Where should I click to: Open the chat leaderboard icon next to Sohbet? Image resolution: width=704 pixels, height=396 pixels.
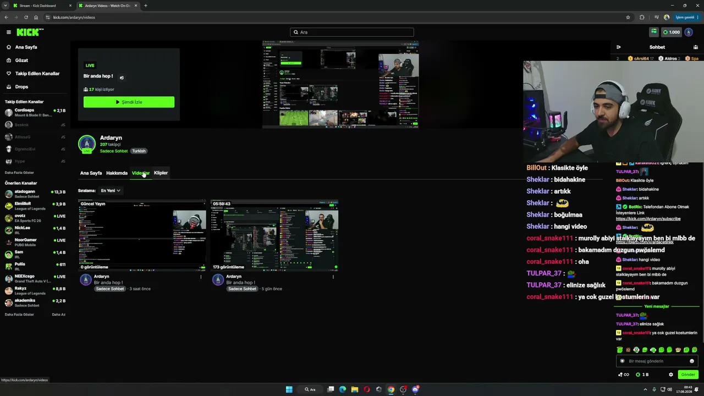coord(696,47)
